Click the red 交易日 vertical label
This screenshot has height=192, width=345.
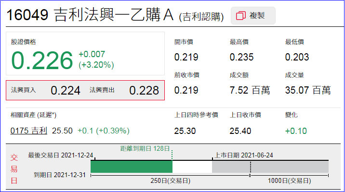(14, 169)
